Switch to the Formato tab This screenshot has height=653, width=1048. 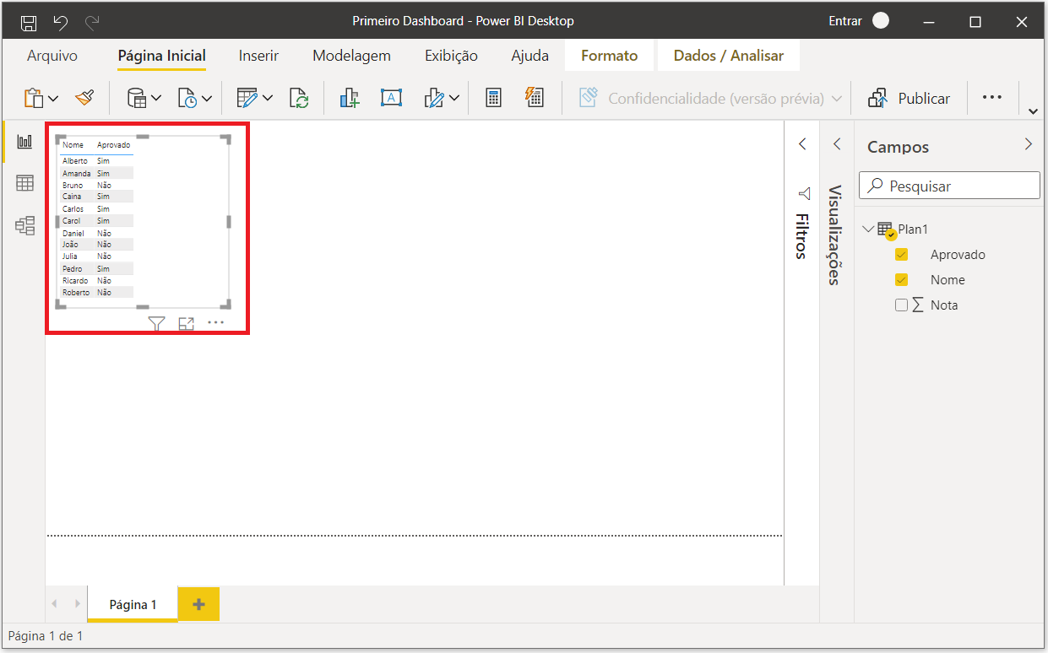610,56
